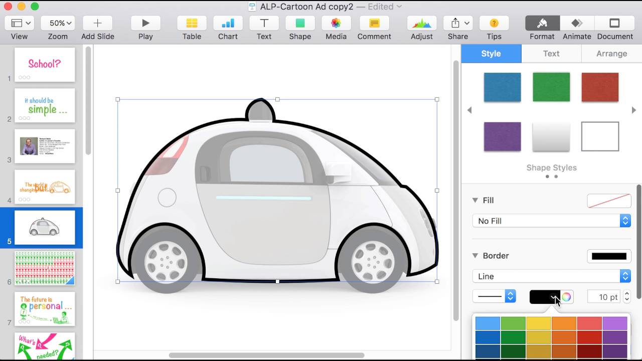The width and height of the screenshot is (642, 361).
Task: Open the View menu in the toolbar
Action: (x=19, y=23)
